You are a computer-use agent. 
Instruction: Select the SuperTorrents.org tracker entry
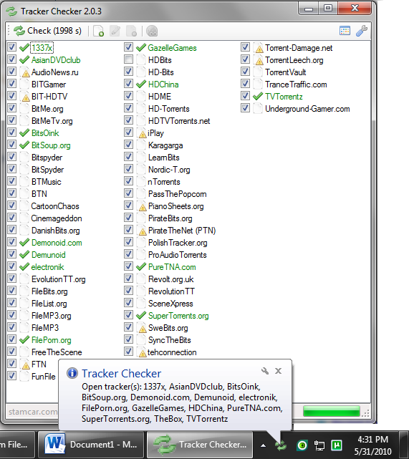(178, 316)
